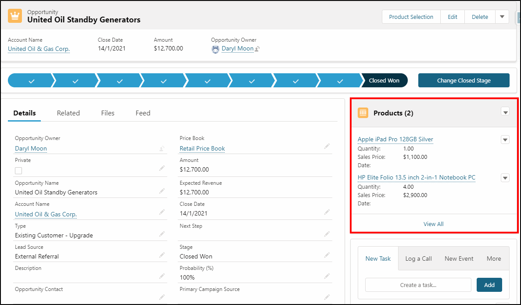This screenshot has width=521, height=305.
Task: Edit Lead Source via its pencil icon
Action: click(162, 255)
